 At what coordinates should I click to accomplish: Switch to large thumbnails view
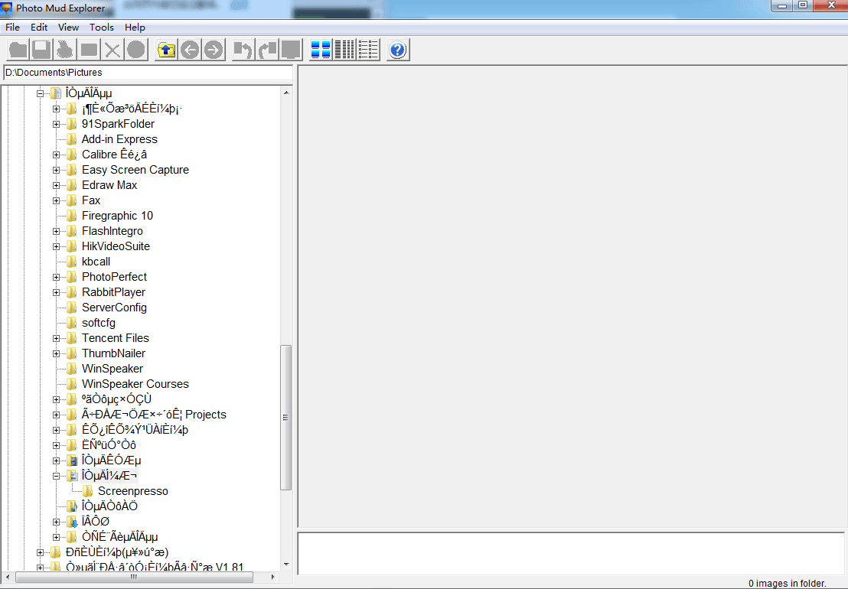click(321, 50)
